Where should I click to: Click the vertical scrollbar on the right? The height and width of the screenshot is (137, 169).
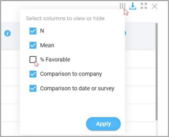click(x=157, y=72)
